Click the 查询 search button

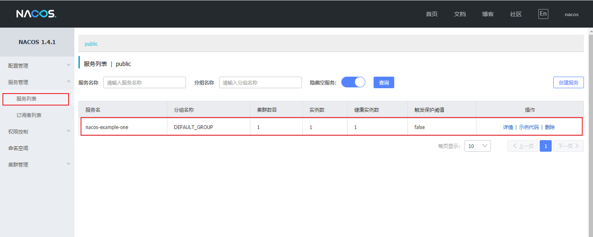(383, 82)
